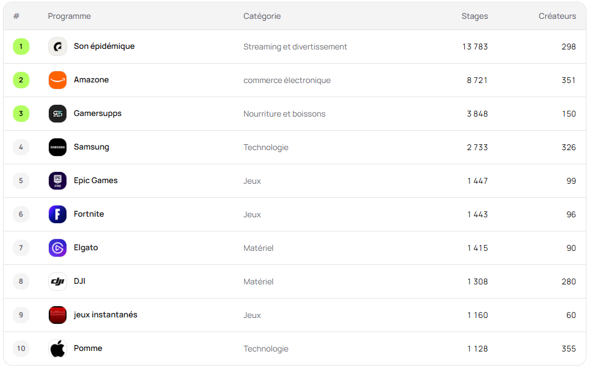Click the grey rank 8 badge
This screenshot has height=368, width=590.
click(x=21, y=281)
